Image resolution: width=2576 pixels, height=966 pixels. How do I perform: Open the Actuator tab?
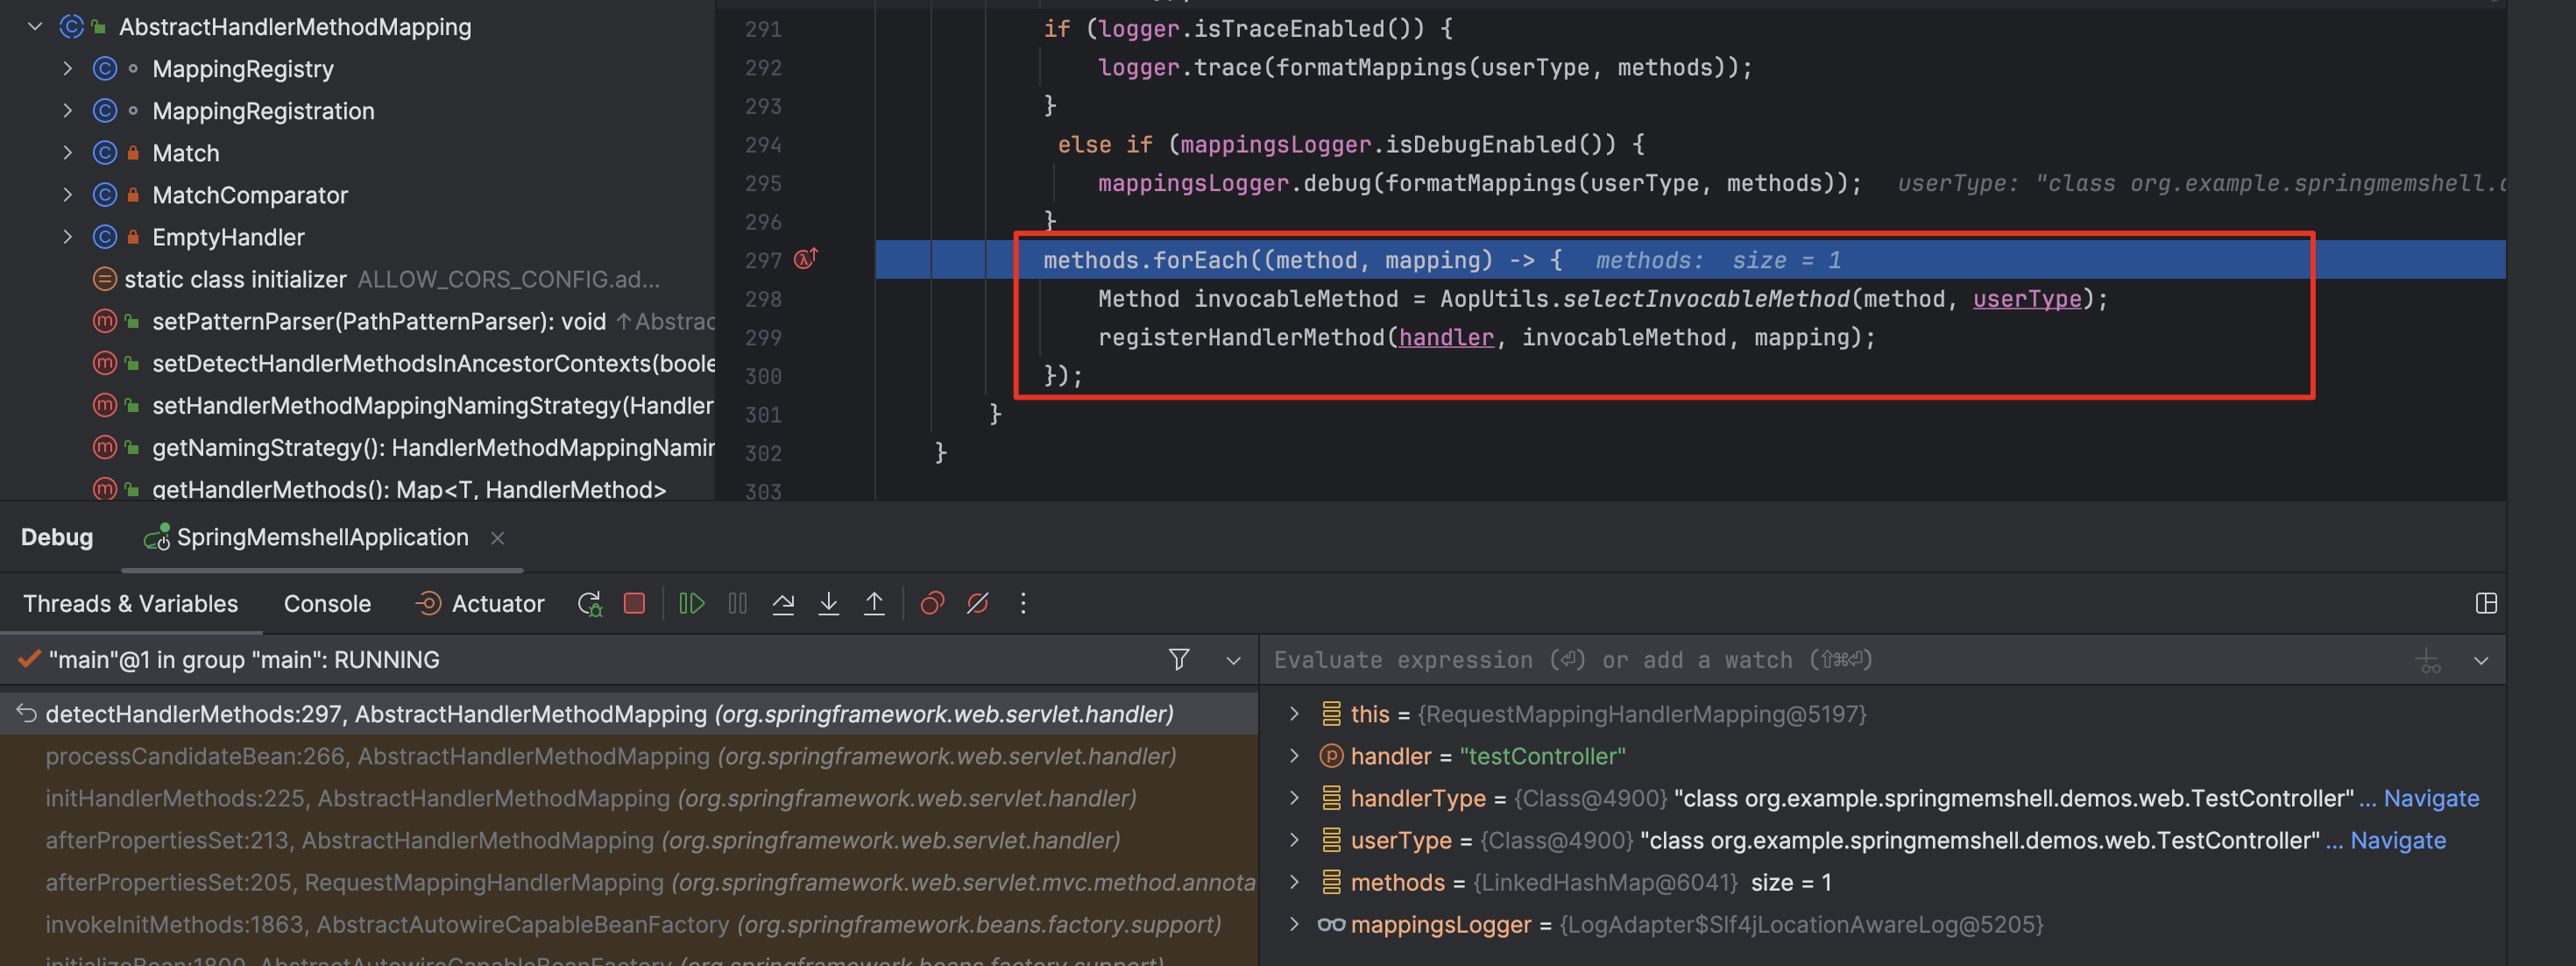pos(480,604)
